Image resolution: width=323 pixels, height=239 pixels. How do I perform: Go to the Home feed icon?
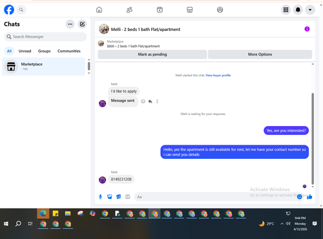pyautogui.click(x=99, y=10)
